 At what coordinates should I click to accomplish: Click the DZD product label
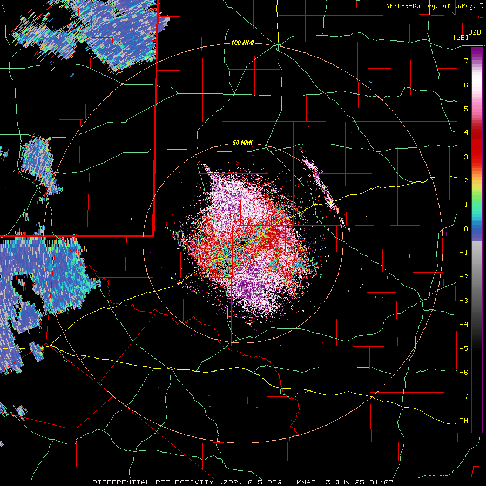[475, 32]
